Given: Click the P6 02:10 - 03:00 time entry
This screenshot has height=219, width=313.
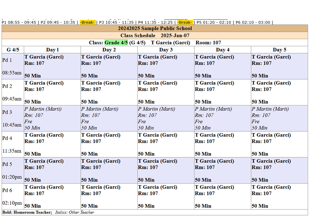Looking at the screenshot, I should [254, 23].
